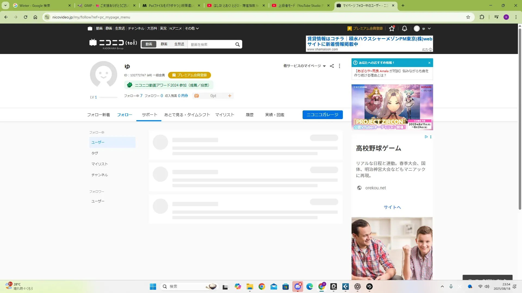Screen dimensions: 522x293
Task: Click the magnifier search icon in Niconico search
Action: pyautogui.click(x=237, y=44)
